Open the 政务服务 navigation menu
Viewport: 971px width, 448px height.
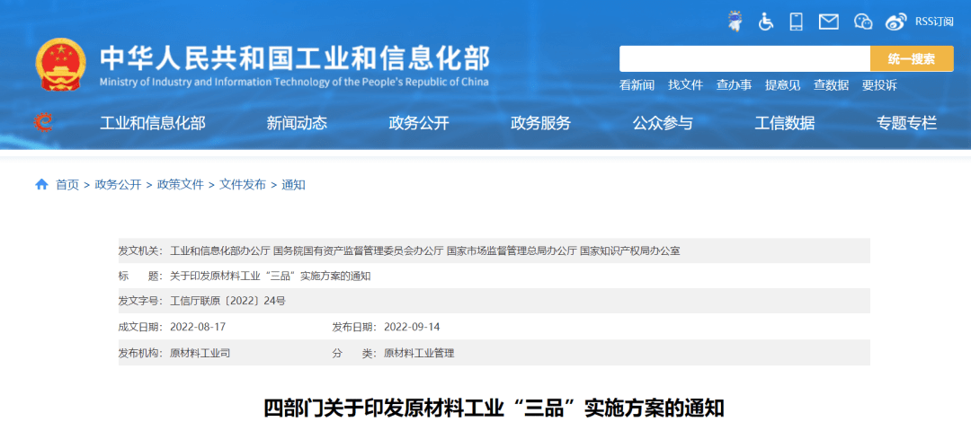[x=540, y=123]
